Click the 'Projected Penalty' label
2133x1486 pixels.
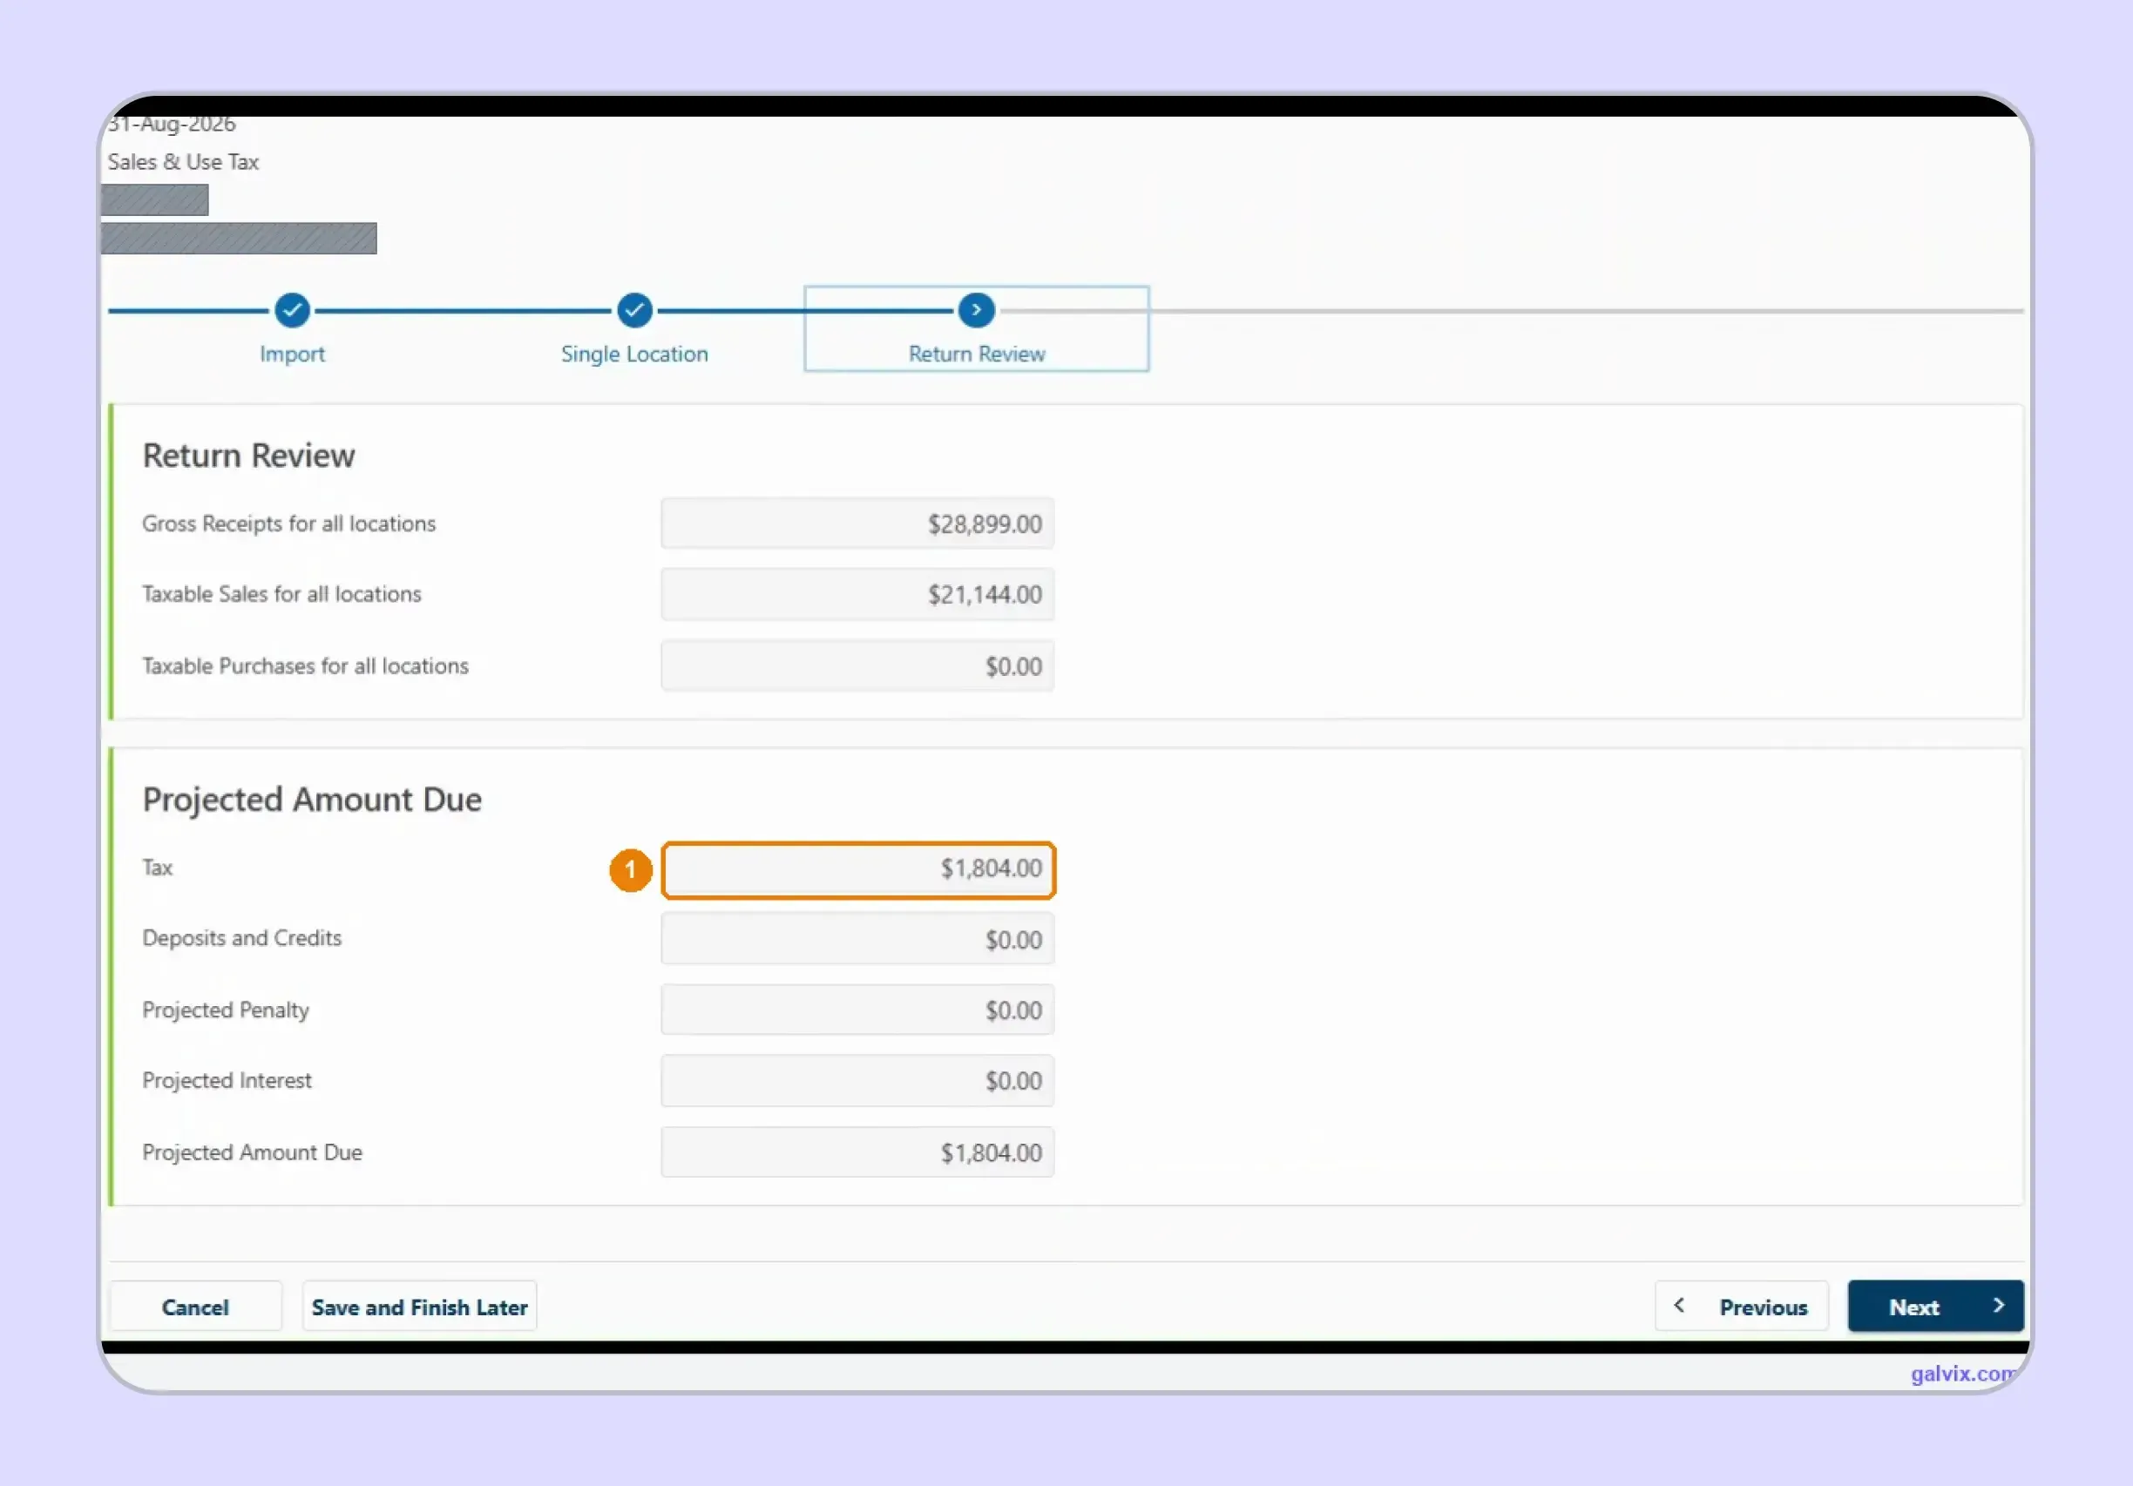[226, 1010]
